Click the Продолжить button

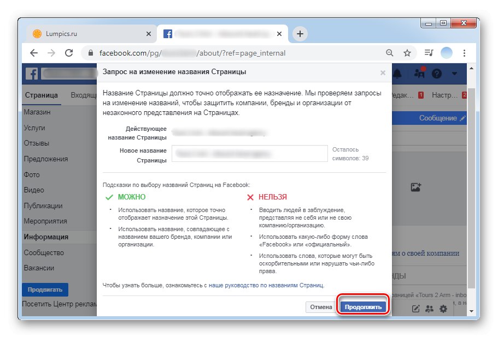363,307
